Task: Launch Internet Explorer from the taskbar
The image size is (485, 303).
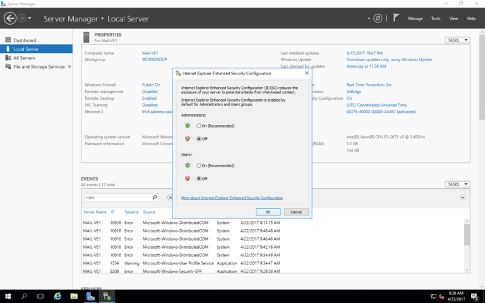Action: (x=57, y=296)
